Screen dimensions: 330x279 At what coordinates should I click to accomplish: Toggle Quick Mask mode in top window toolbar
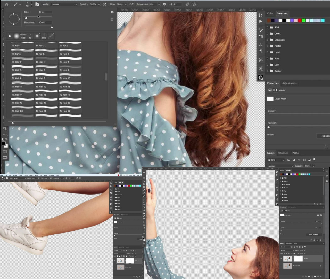[5, 152]
